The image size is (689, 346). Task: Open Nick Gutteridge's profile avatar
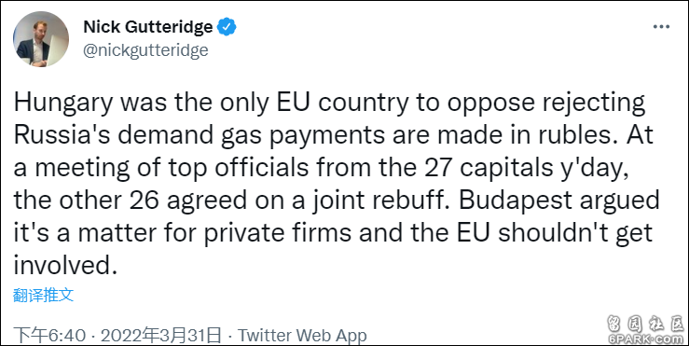pos(41,39)
